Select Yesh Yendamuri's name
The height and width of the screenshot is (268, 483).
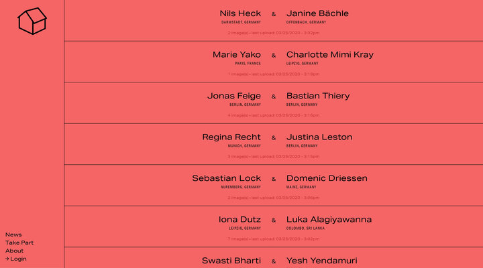tap(321, 261)
